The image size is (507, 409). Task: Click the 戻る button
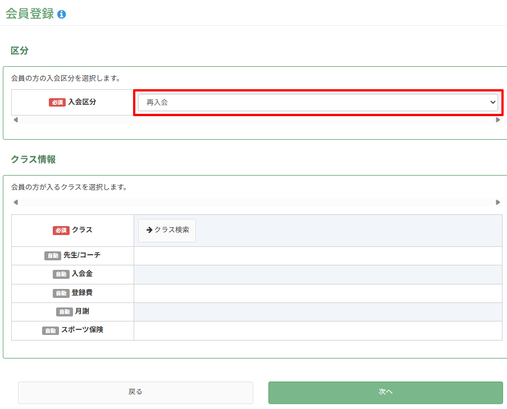click(135, 393)
